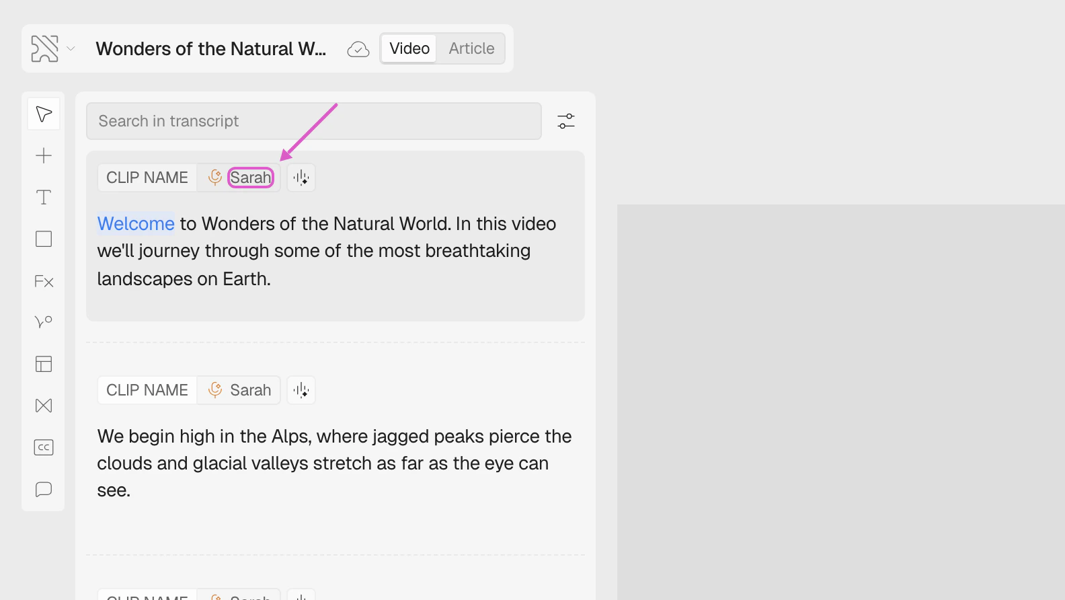Image resolution: width=1065 pixels, height=600 pixels.
Task: Select the arrow pointer tool
Action: click(44, 114)
